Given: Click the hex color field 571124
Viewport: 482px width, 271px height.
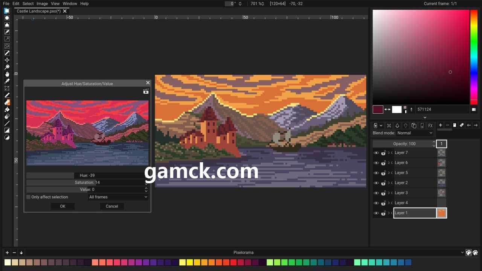Looking at the screenshot, I should [442, 110].
